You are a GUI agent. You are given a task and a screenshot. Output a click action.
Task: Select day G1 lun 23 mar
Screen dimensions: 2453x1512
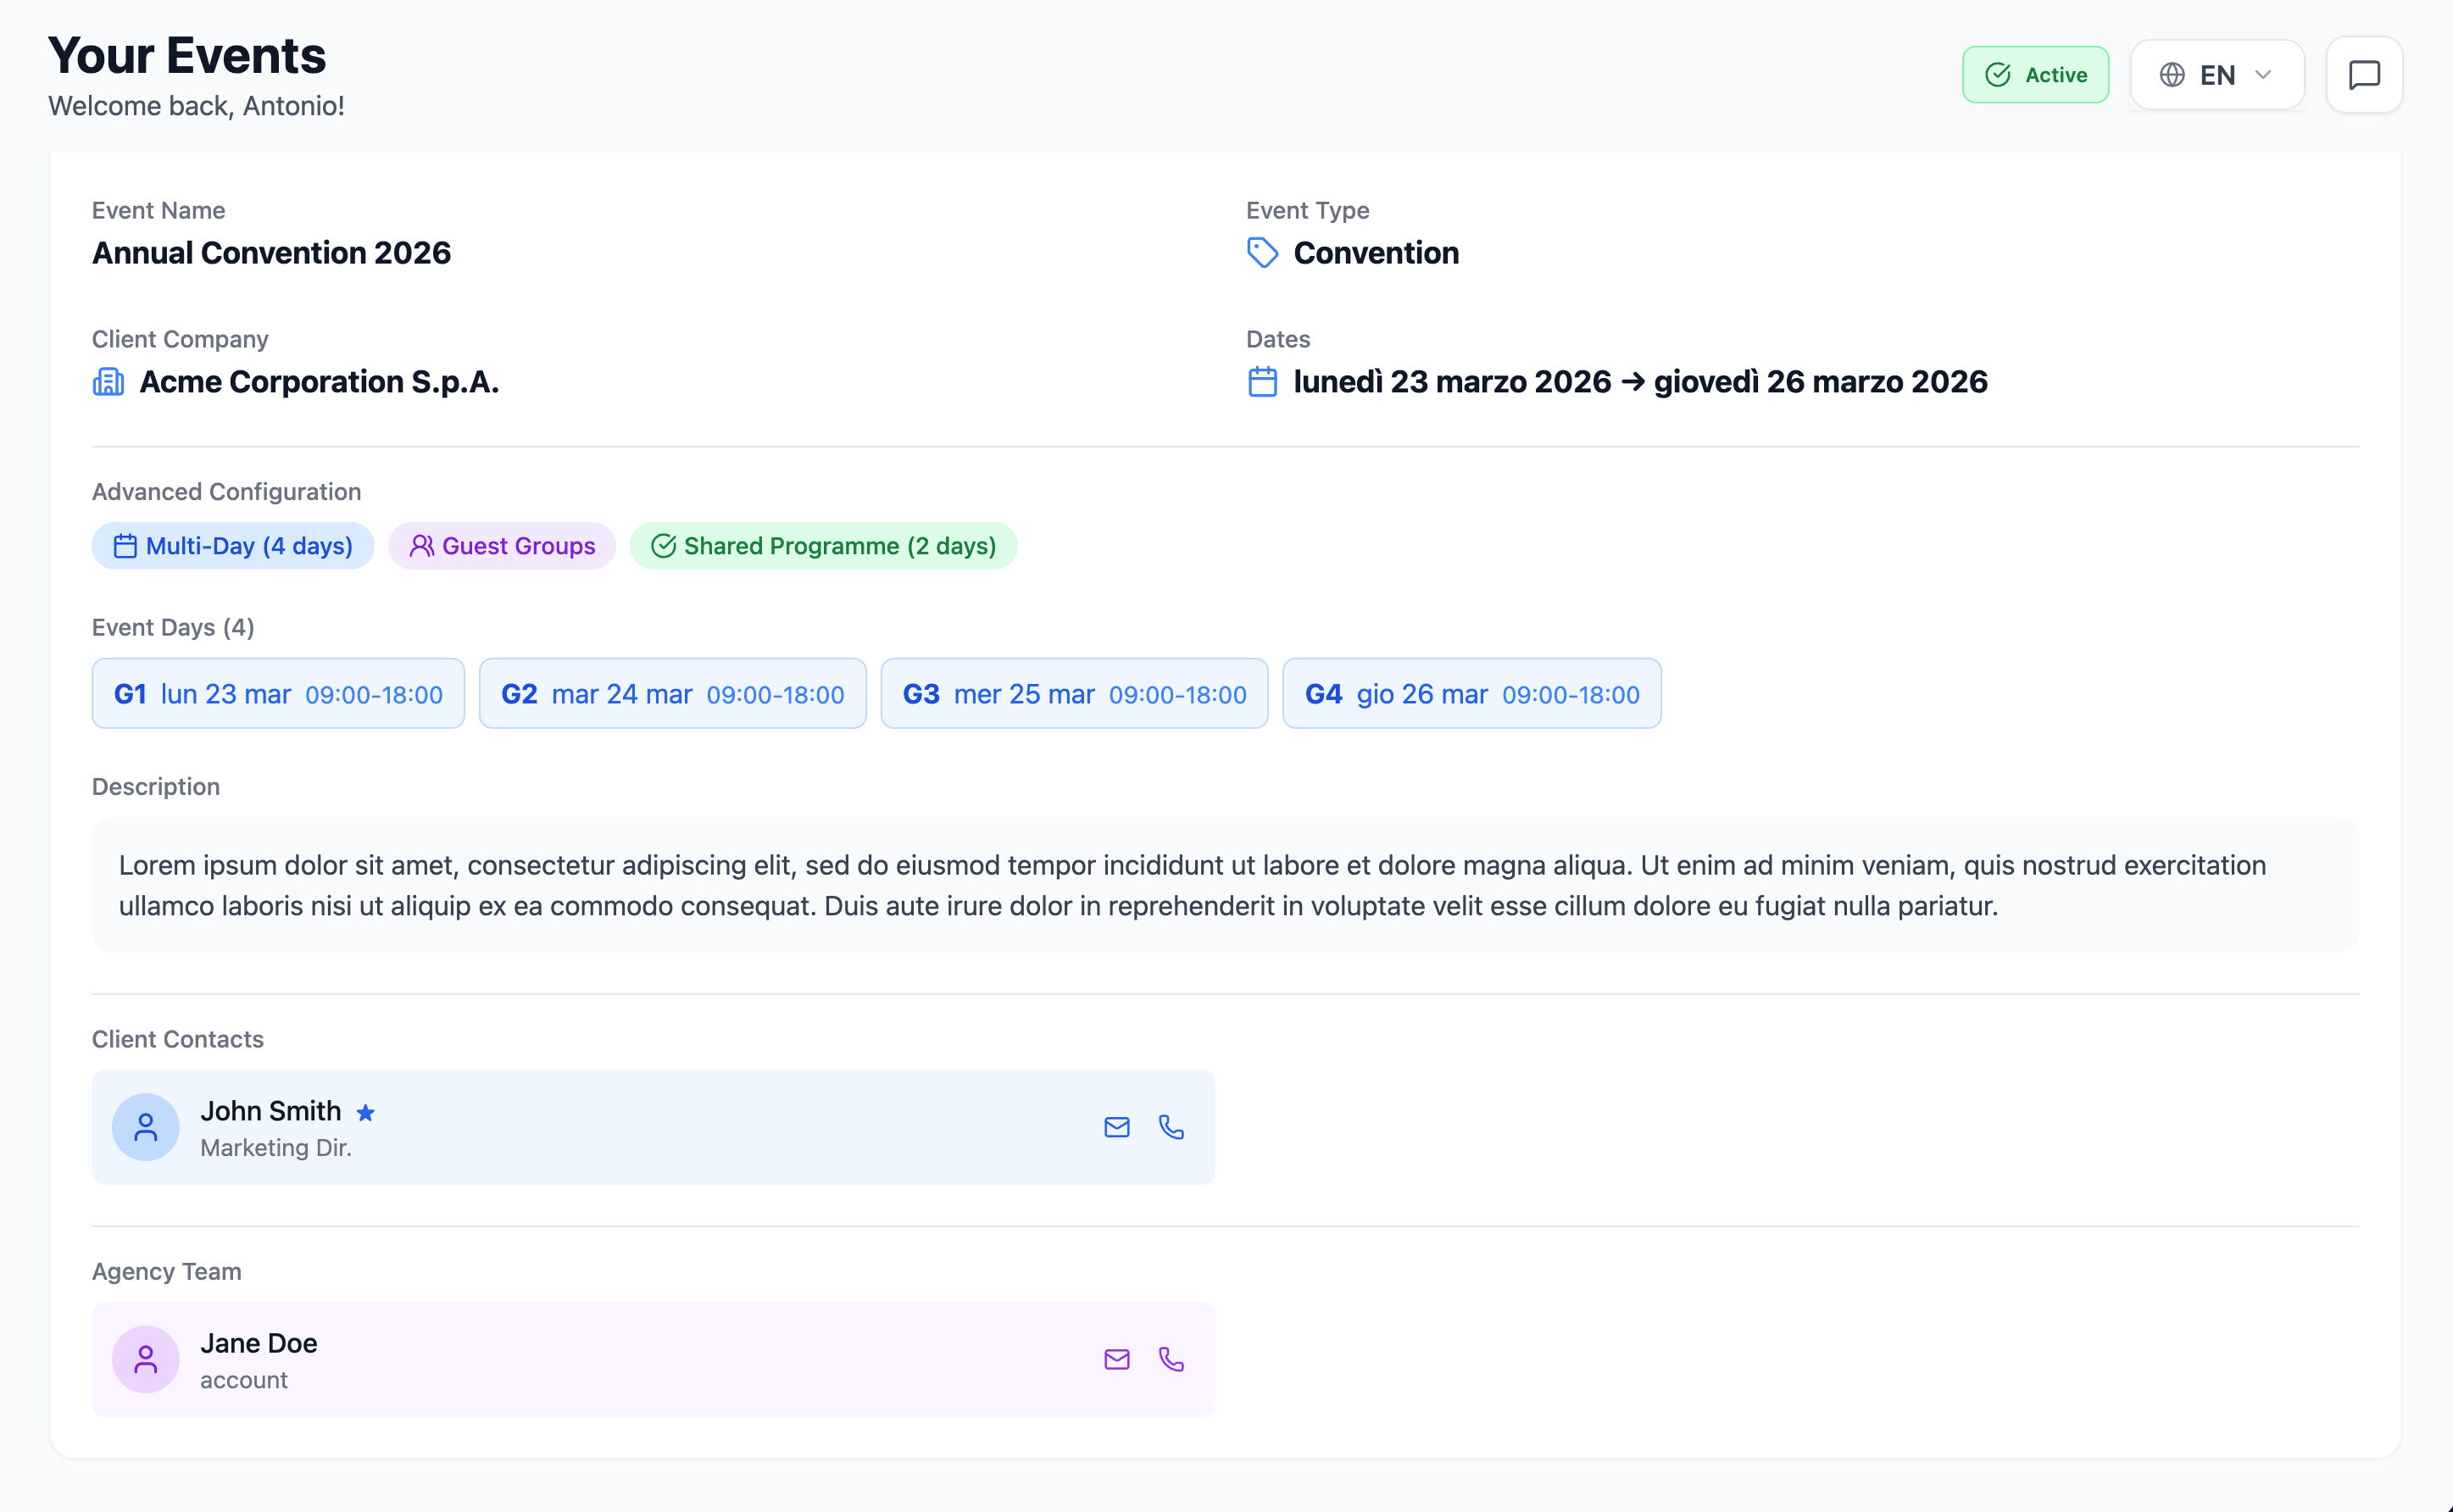(x=278, y=693)
